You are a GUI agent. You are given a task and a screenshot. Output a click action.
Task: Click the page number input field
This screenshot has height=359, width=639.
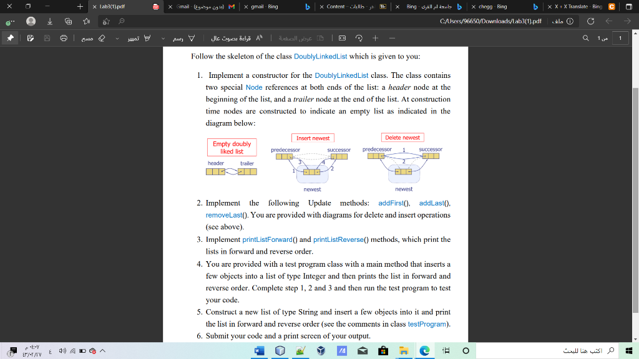(x=618, y=38)
